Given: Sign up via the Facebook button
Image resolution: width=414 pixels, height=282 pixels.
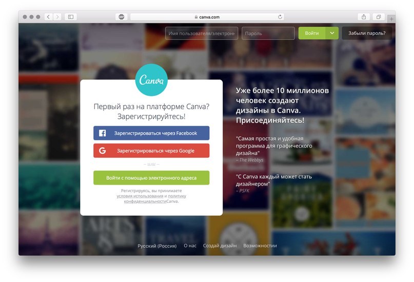Looking at the screenshot, I should (x=151, y=133).
